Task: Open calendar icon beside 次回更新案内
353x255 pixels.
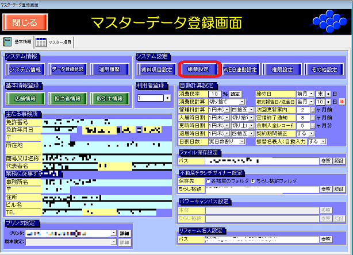Action: [x=313, y=109]
